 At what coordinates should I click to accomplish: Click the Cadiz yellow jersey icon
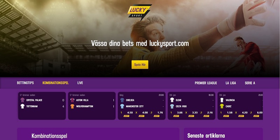(x=222, y=106)
